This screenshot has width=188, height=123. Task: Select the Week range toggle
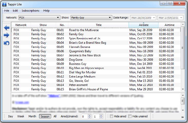[x=21, y=116]
